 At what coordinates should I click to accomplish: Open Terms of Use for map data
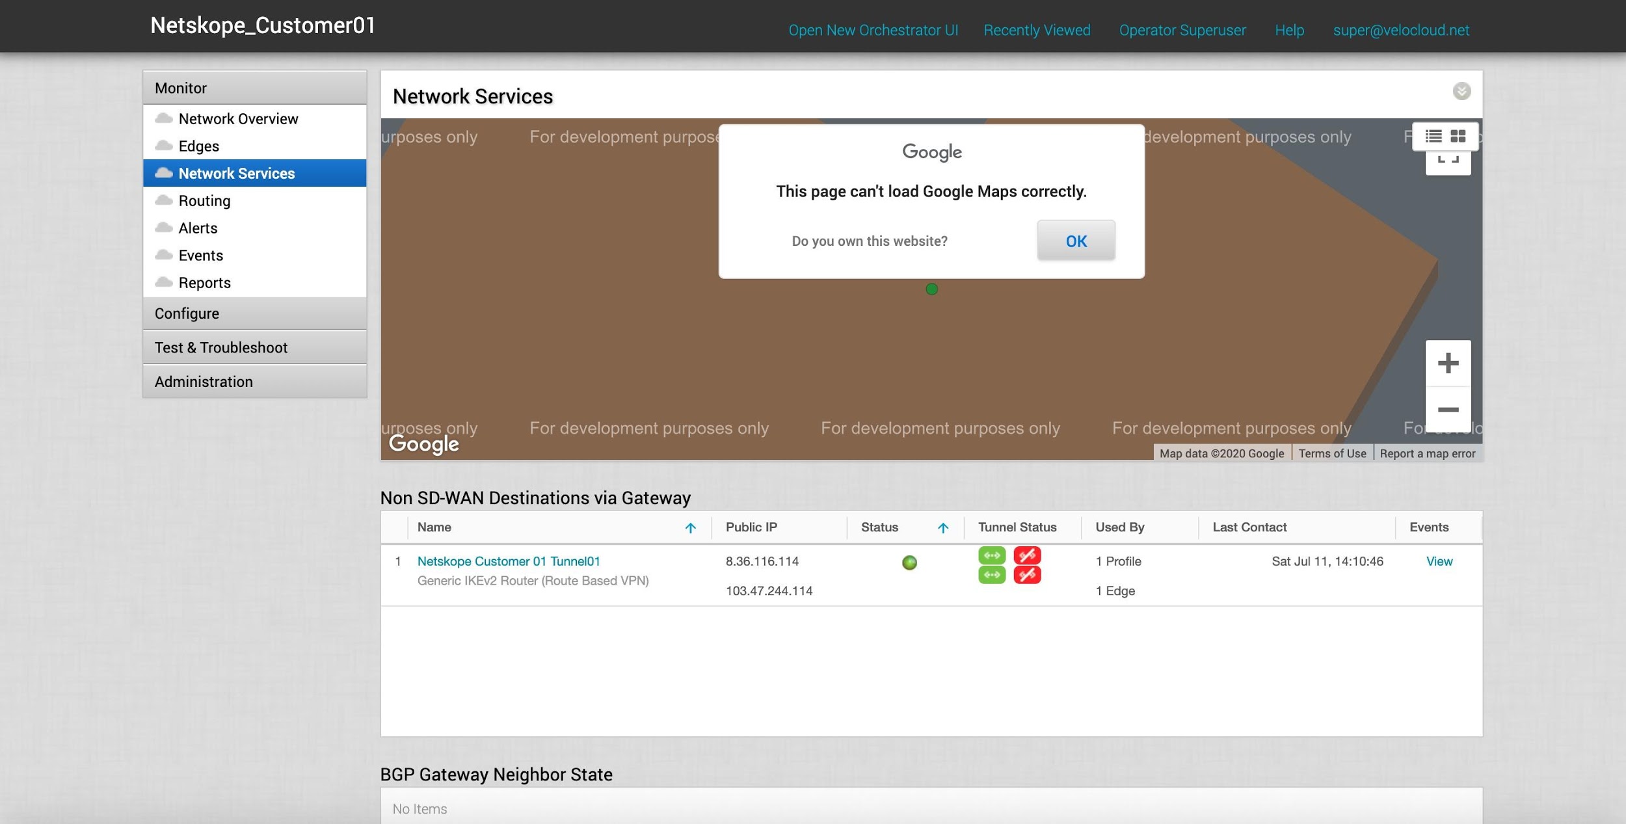coord(1332,453)
